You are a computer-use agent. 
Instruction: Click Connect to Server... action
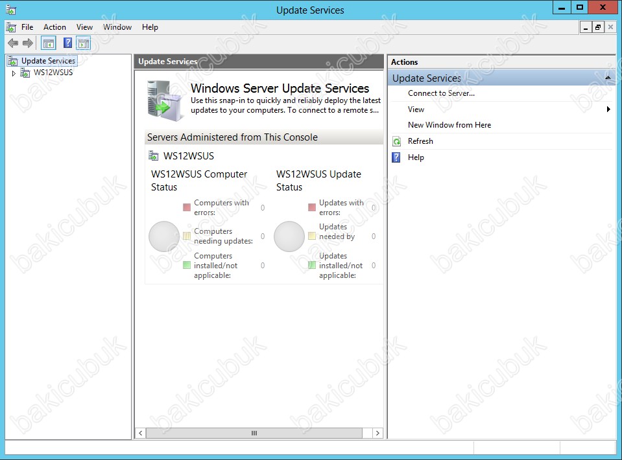[x=441, y=93]
